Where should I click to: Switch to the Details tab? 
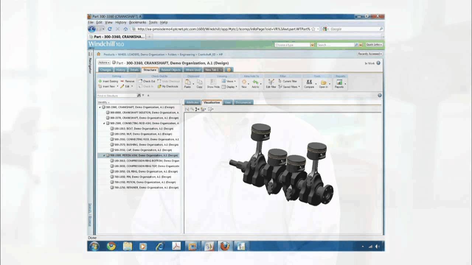click(134, 70)
